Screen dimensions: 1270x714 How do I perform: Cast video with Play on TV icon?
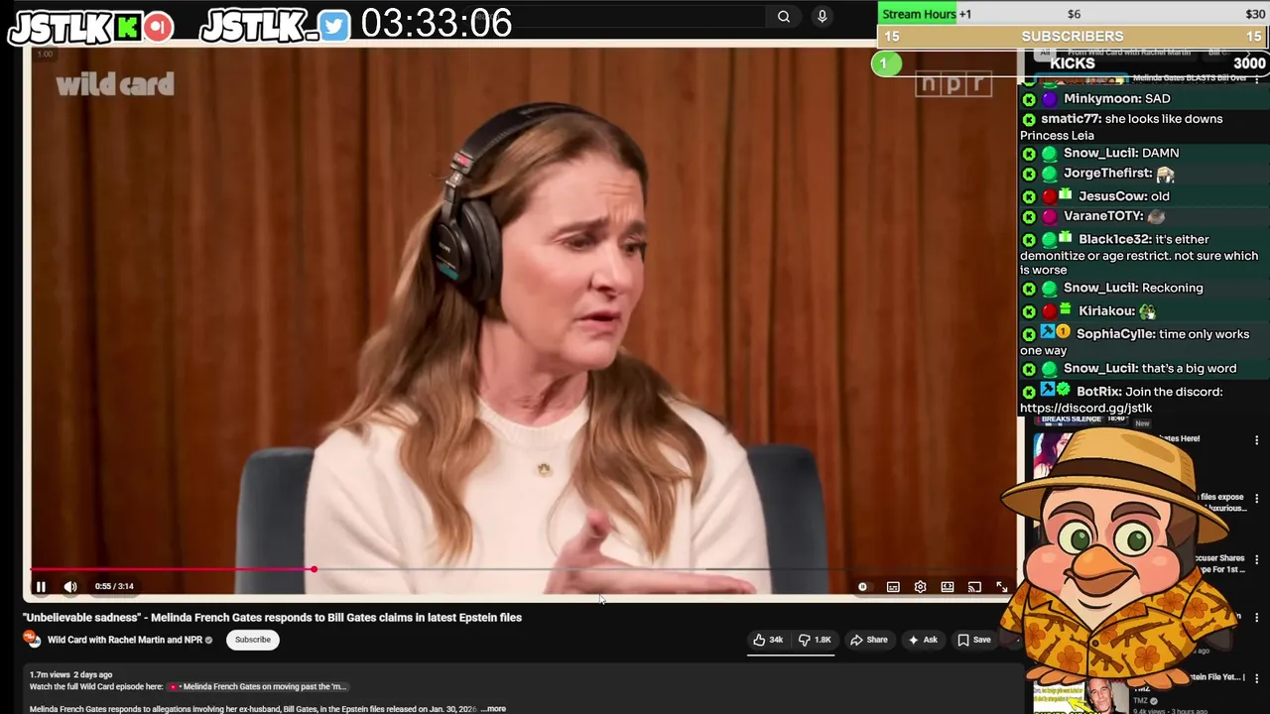pyautogui.click(x=974, y=587)
